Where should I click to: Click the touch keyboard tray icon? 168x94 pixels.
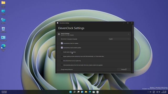click(x=150, y=92)
